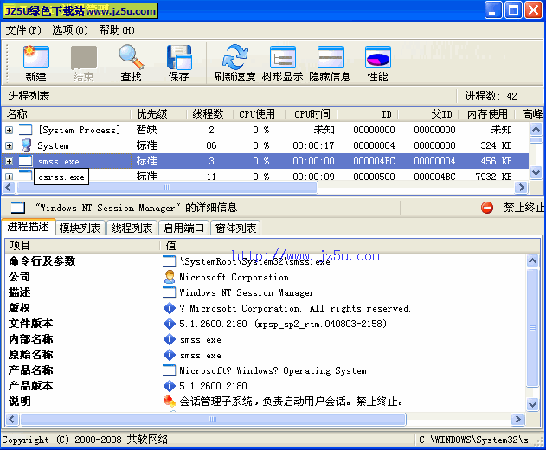
Task: Click info icon in 内部名称 row
Action: pos(170,339)
